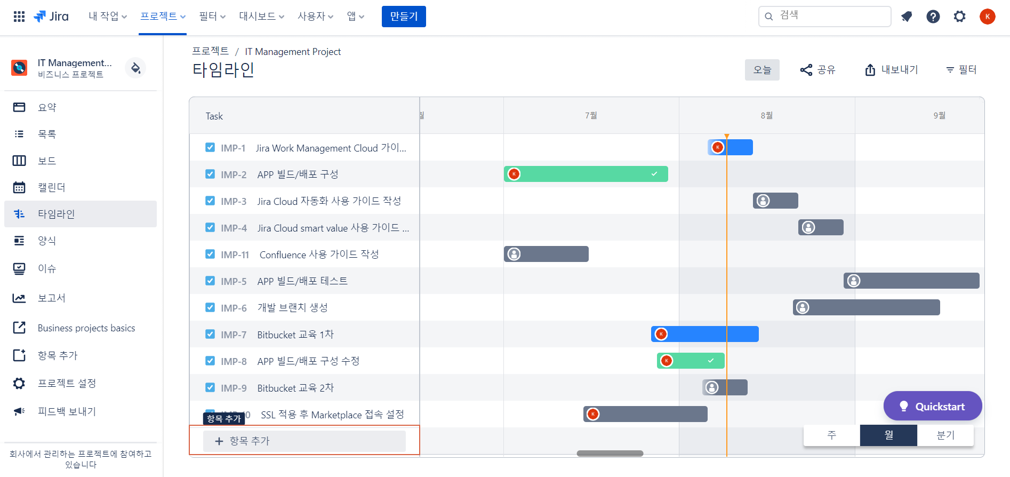
Task: Click in the 검색 search field
Action: tap(825, 17)
